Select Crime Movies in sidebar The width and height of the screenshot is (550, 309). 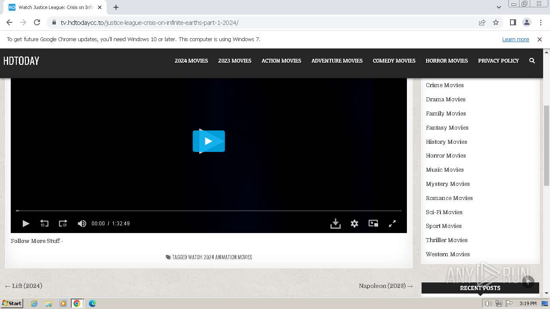445,85
